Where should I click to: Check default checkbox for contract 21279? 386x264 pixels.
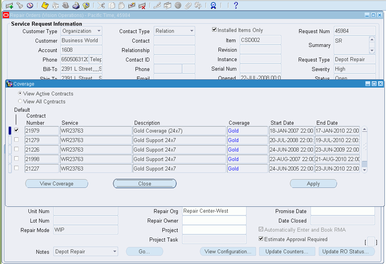point(17,140)
